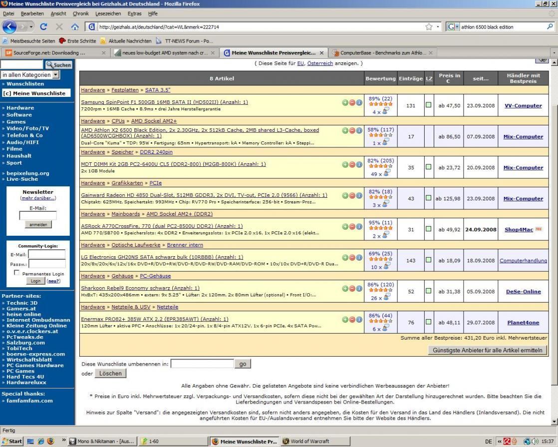The width and height of the screenshot is (558, 447).
Task: Open the Chronik menu
Action: 81,13
